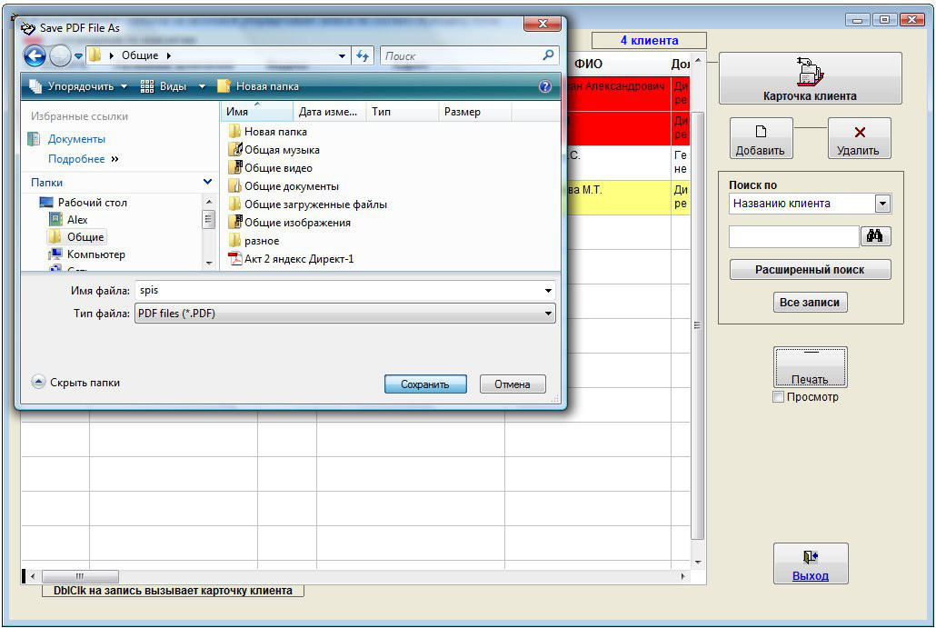Select the yellow client row ending М.Т.

click(x=627, y=197)
